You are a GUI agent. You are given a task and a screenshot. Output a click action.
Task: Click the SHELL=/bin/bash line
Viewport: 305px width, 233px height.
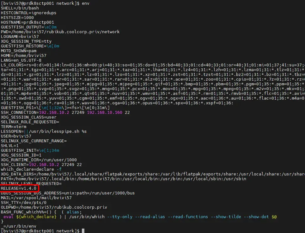pyautogui.click(x=19, y=8)
